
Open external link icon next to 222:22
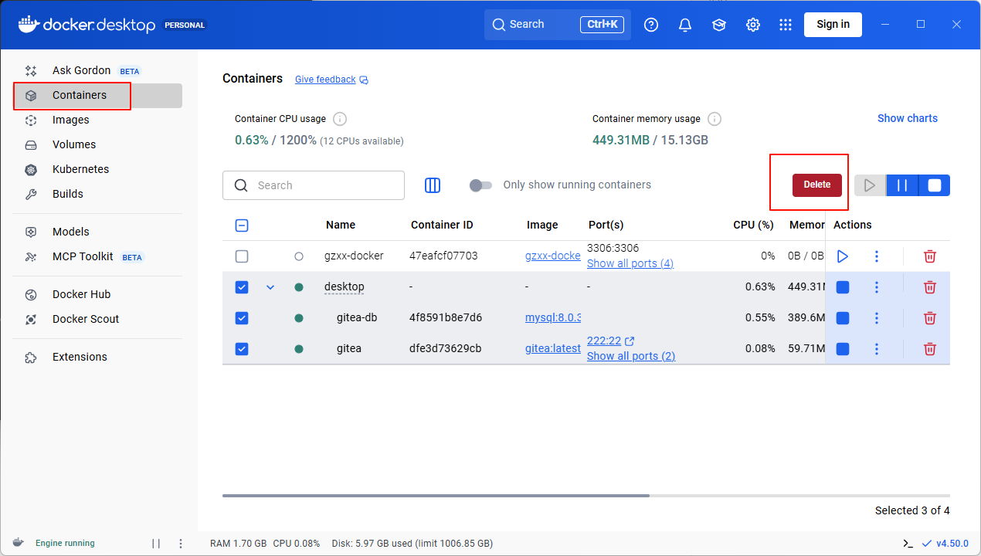point(630,341)
